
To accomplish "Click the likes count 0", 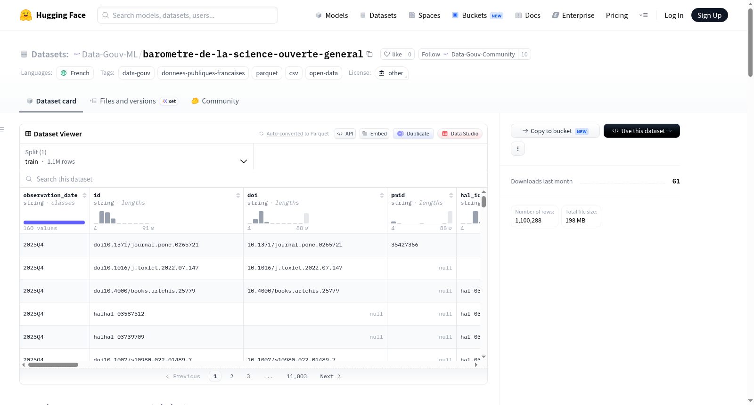I will click(x=410, y=54).
